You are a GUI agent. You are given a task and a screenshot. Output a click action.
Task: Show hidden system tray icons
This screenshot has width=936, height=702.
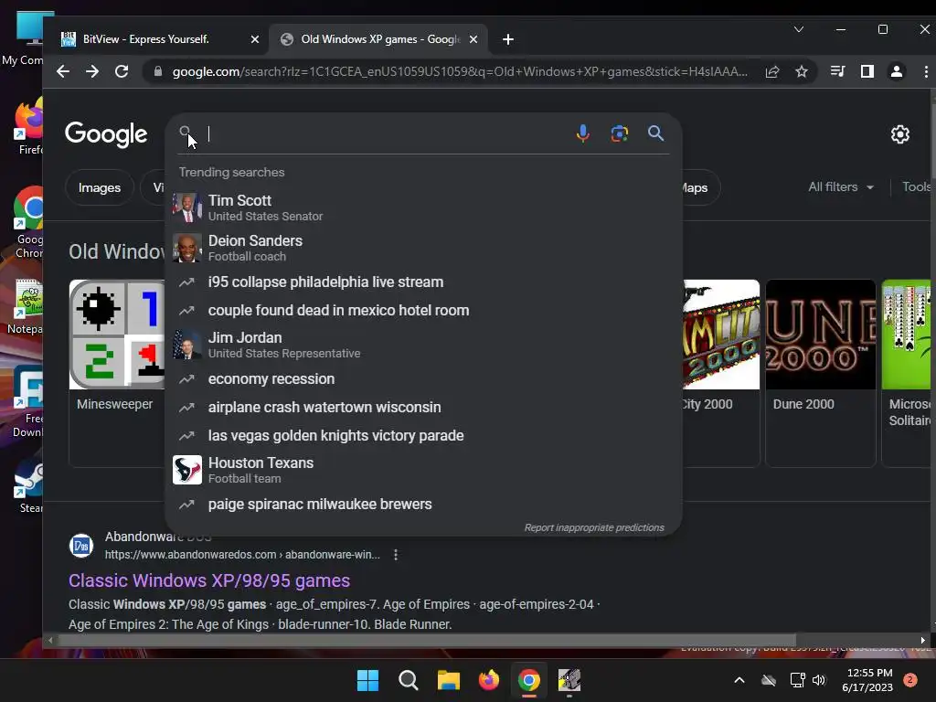pos(739,680)
